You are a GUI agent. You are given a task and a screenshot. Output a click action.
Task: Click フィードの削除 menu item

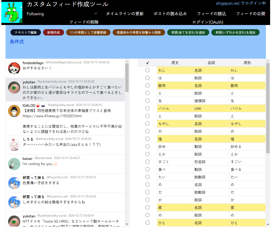click(84, 22)
